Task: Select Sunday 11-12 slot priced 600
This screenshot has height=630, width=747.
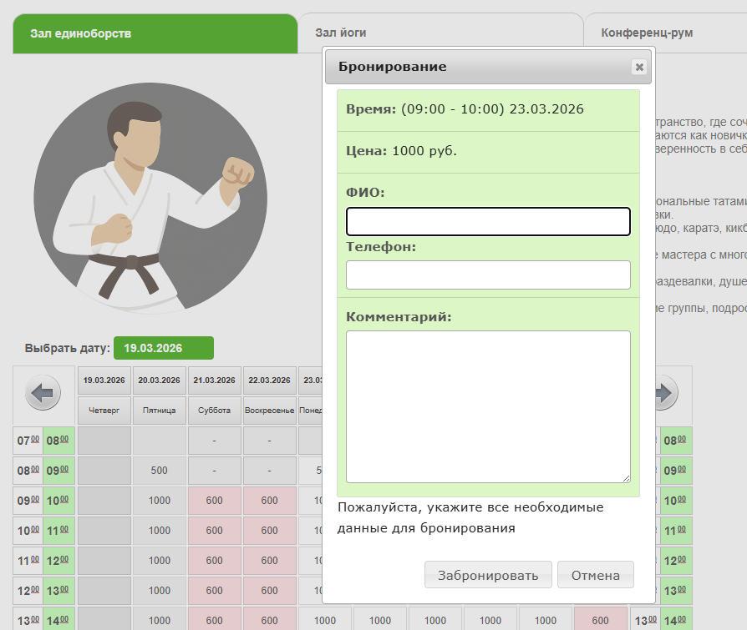Action: (270, 560)
